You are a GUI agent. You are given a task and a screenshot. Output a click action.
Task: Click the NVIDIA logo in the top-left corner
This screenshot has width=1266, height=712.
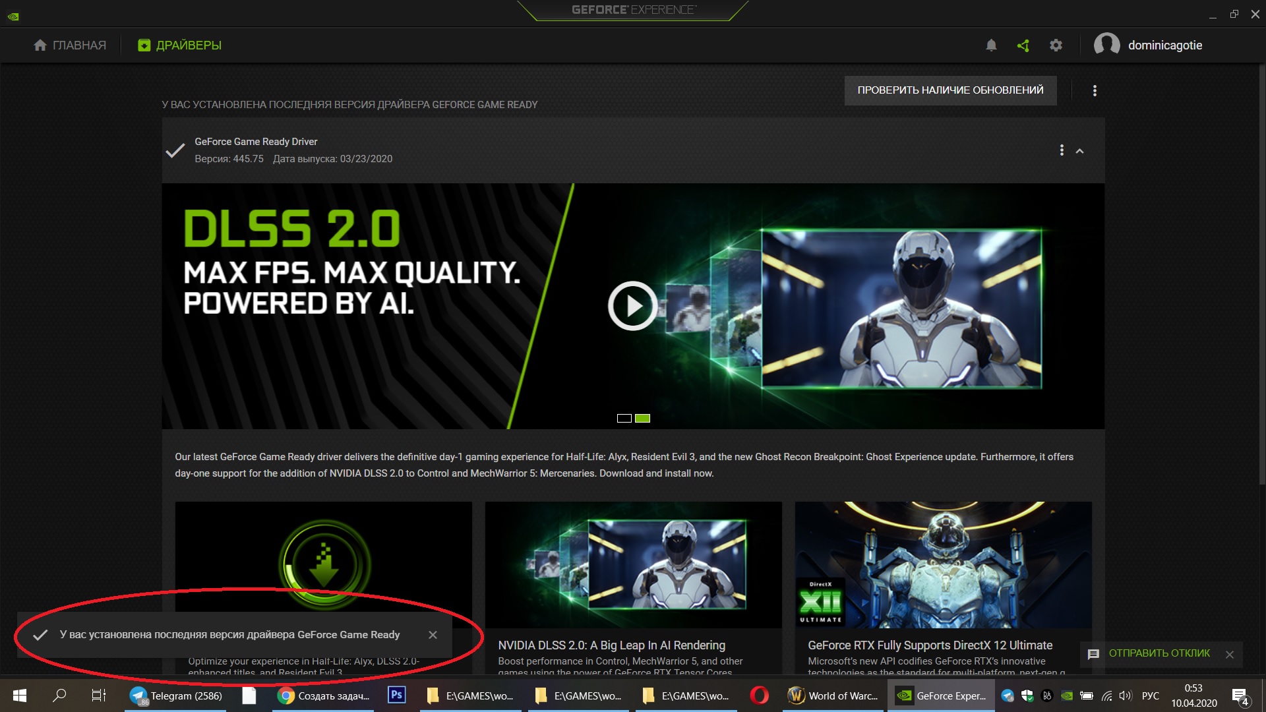coord(13,16)
